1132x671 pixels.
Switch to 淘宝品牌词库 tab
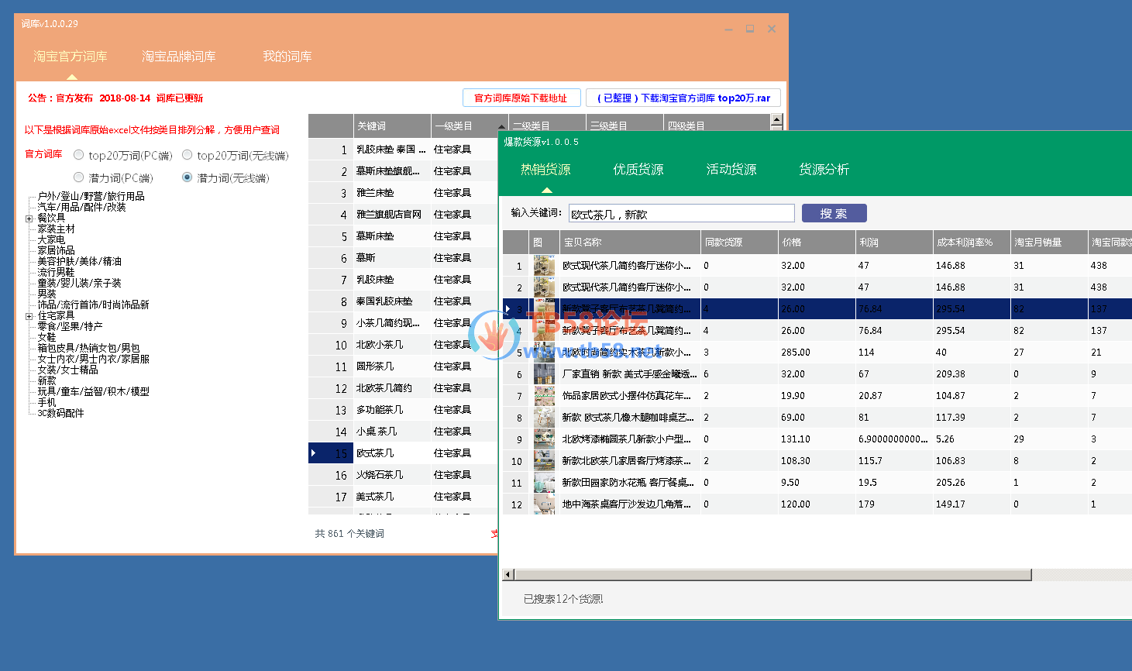point(179,57)
